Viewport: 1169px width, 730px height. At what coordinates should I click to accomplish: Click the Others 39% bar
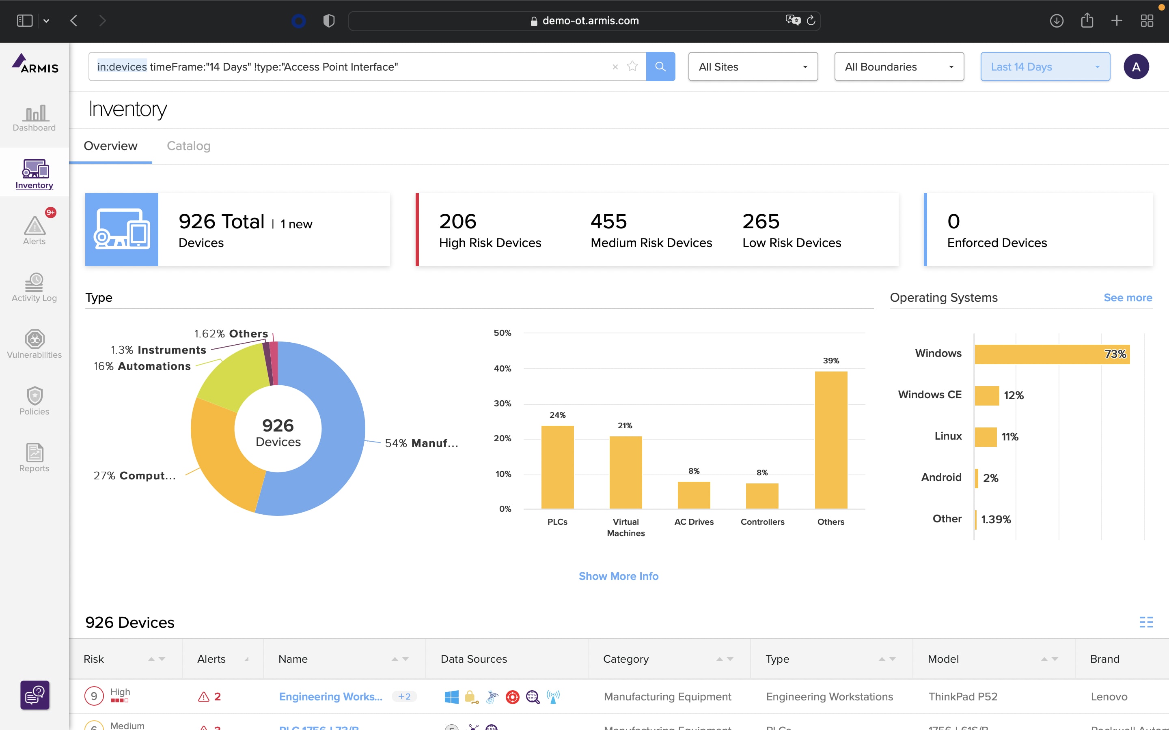(831, 440)
